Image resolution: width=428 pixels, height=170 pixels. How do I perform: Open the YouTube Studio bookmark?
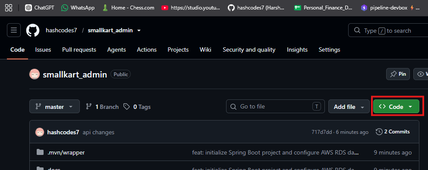(x=191, y=8)
